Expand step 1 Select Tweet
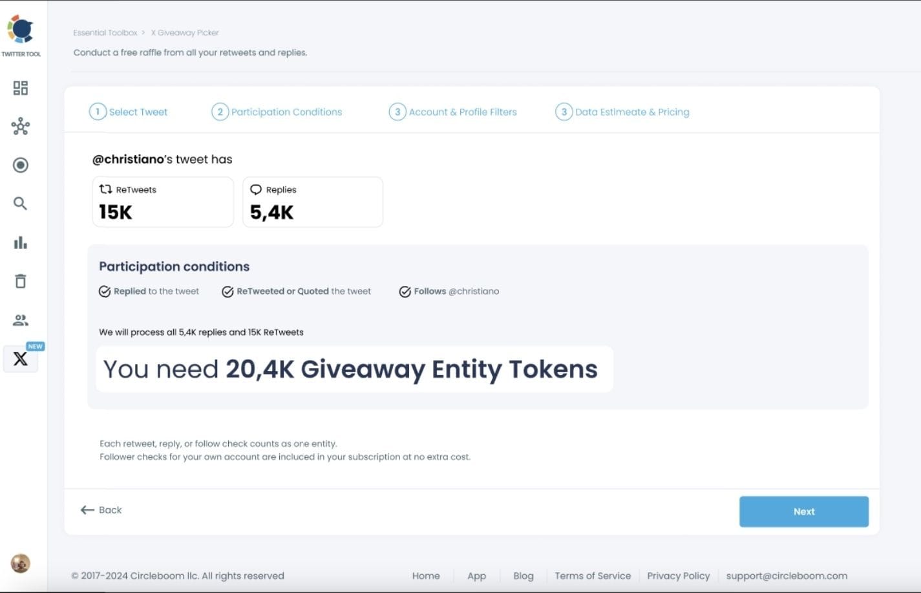921x593 pixels. 129,111
